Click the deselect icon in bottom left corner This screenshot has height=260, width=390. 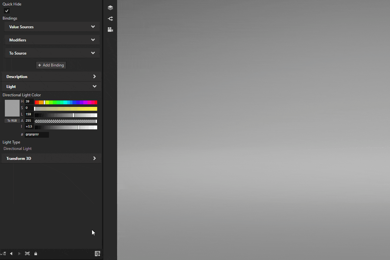4,253
